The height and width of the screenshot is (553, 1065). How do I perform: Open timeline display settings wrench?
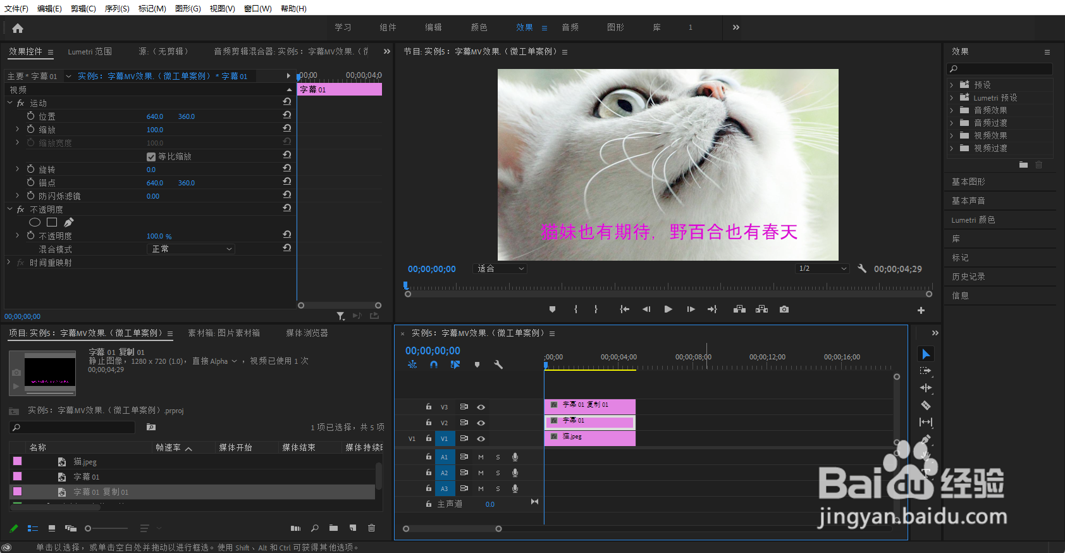pyautogui.click(x=498, y=364)
